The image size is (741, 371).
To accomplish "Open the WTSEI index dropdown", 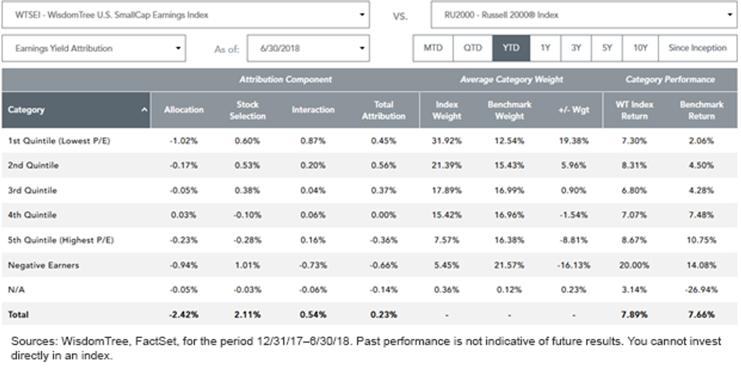I will (185, 15).
